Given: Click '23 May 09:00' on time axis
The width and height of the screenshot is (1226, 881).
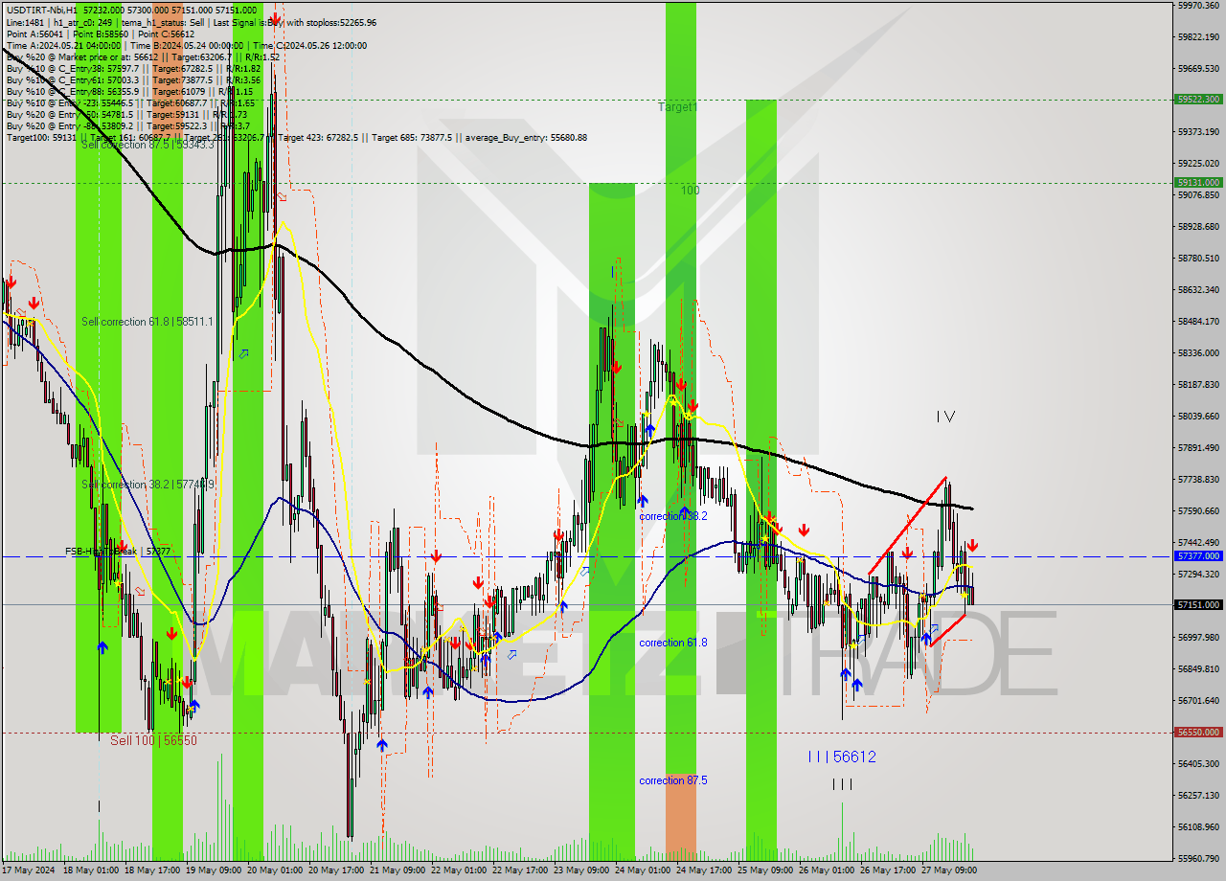Looking at the screenshot, I should tap(581, 870).
